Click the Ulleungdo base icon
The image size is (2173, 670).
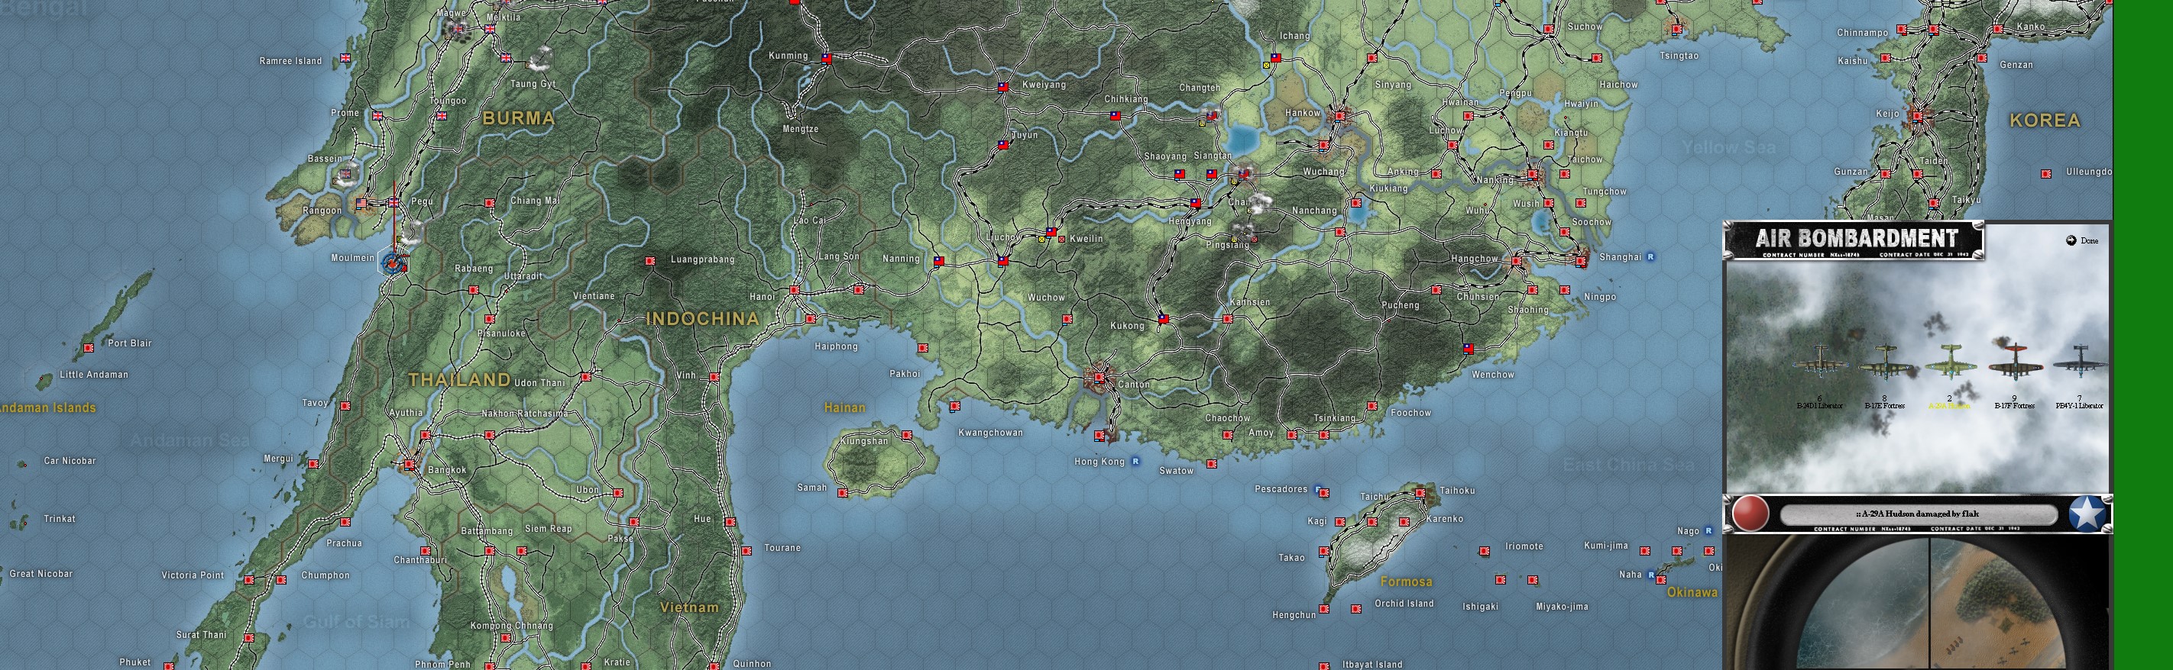[x=2045, y=174]
